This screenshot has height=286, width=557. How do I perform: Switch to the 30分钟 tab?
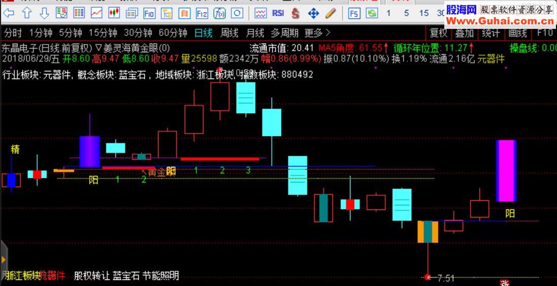138,33
